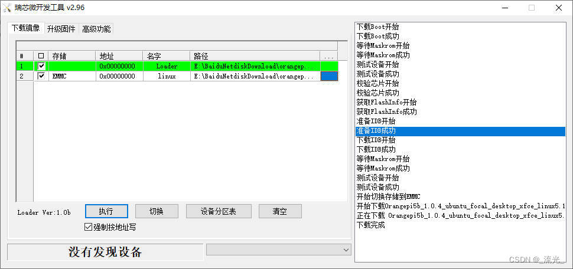Screen dimensions: 573x269
Task: Click browse cell of Loader row
Action: coord(329,66)
